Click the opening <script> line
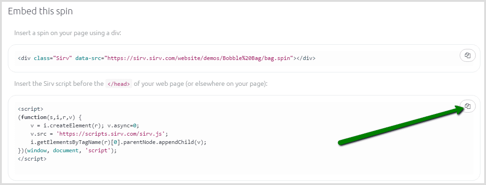486x185 pixels. [x=31, y=109]
